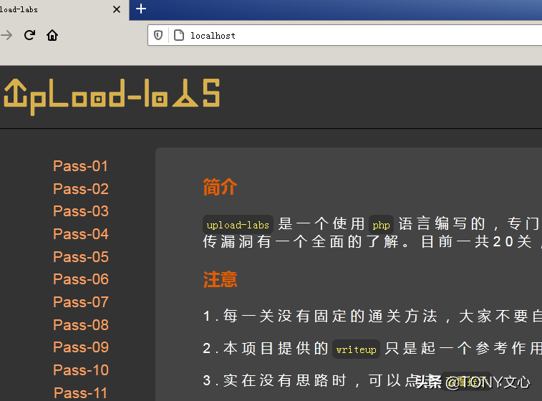Viewport: 542px width, 401px height.
Task: Select the load-labs browser tab
Action: 64,10
